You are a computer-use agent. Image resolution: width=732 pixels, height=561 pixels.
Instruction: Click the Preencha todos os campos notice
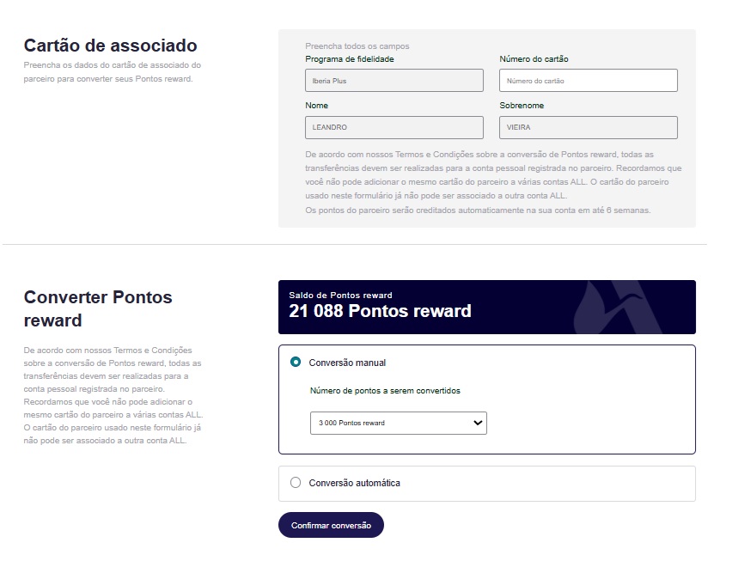coord(357,46)
